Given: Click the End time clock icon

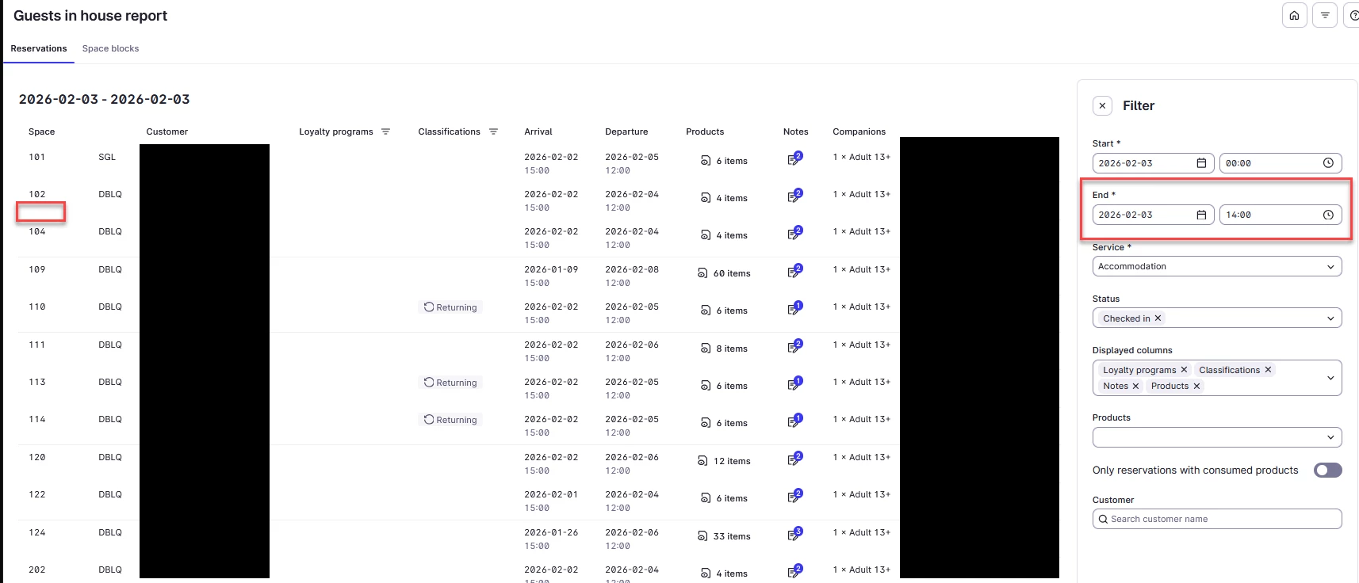Looking at the screenshot, I should (1328, 215).
